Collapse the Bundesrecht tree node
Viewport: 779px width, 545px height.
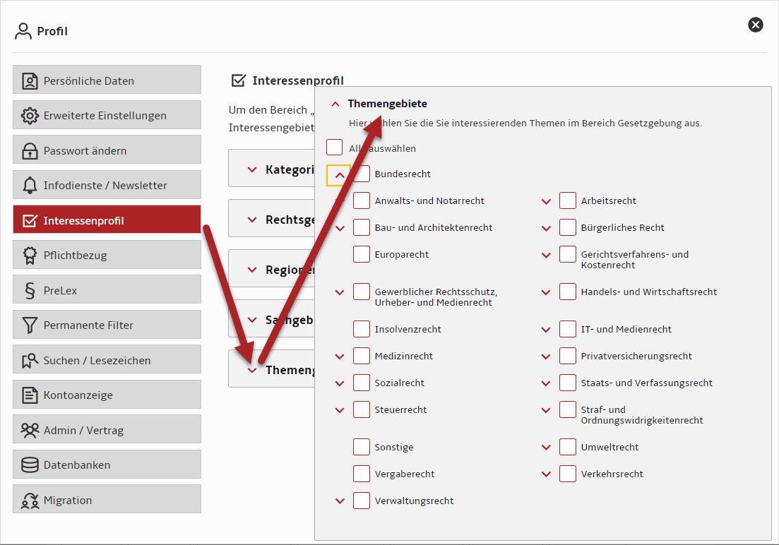pos(339,175)
